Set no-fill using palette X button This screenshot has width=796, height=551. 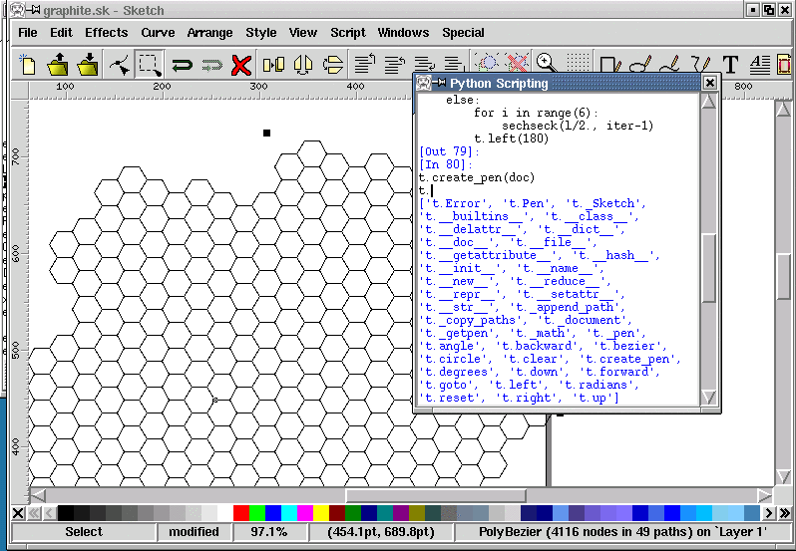click(x=18, y=513)
